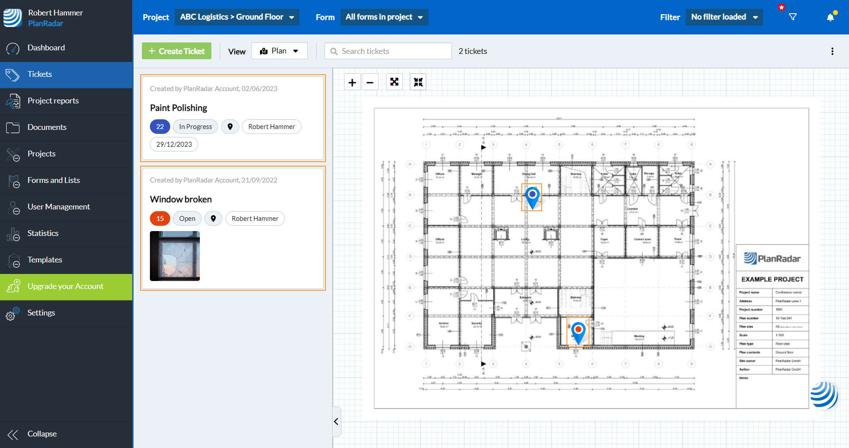
Task: Open Project reports in sidebar
Action: tap(53, 101)
